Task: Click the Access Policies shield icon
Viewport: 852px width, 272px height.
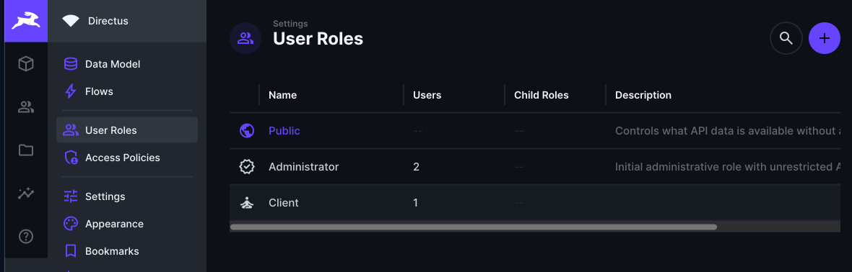Action: 71,158
